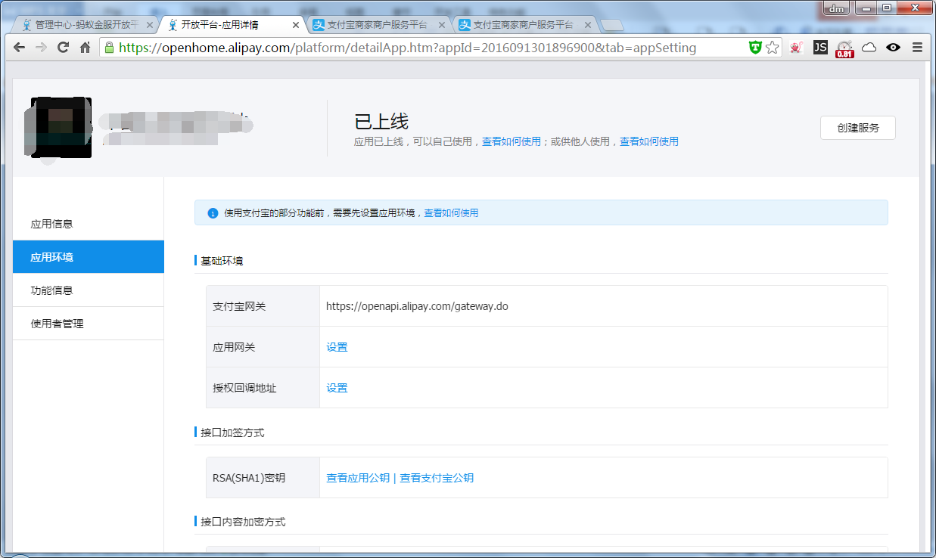Switch to second 支付宝商家商户服务平台 tab

point(523,24)
